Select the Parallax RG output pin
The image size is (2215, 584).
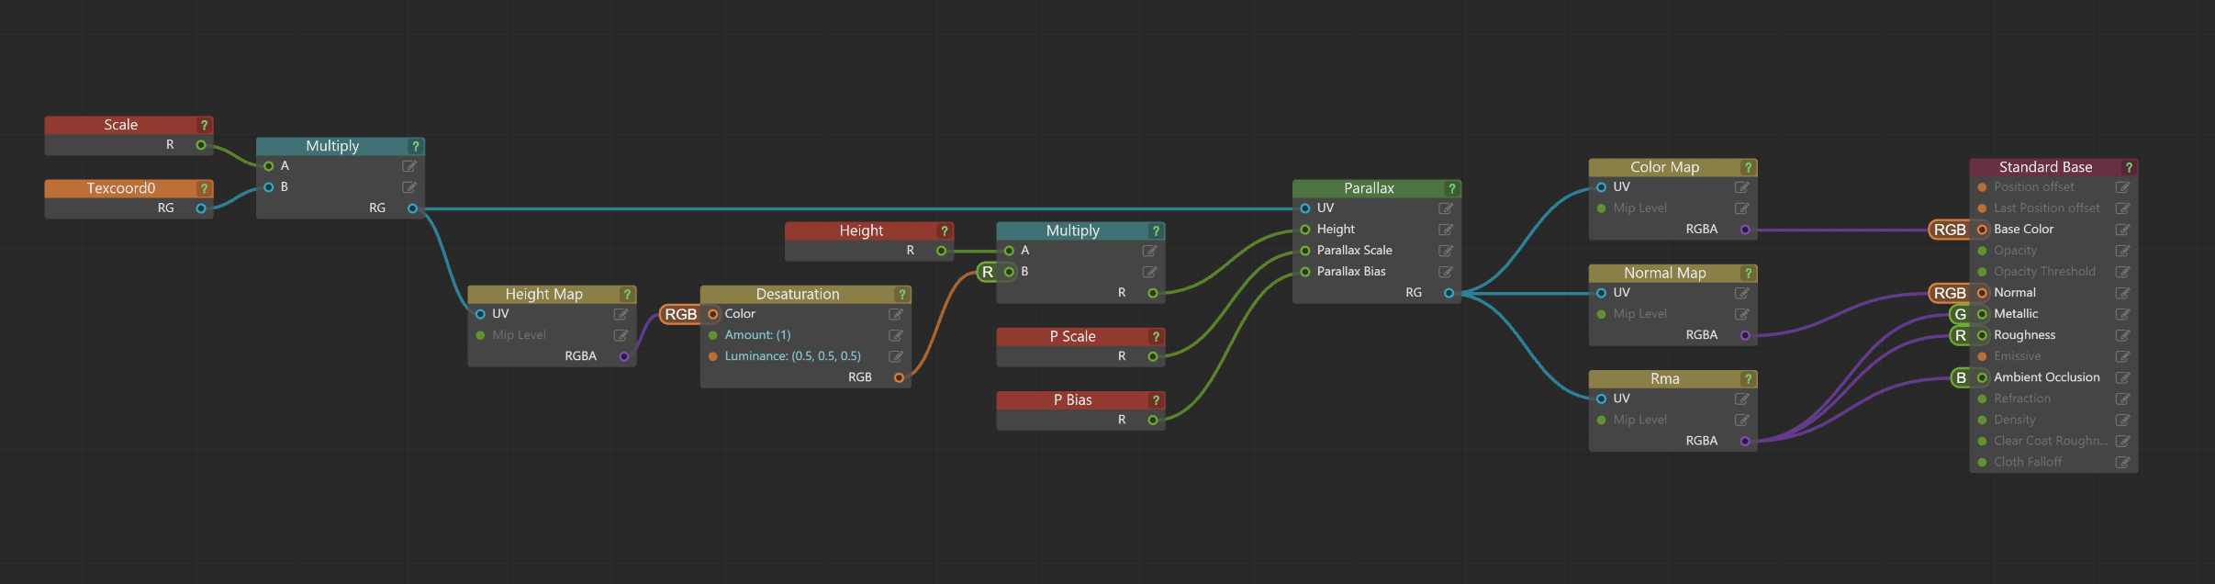click(x=1449, y=293)
